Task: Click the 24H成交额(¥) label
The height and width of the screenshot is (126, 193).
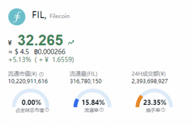Action: 149,74
